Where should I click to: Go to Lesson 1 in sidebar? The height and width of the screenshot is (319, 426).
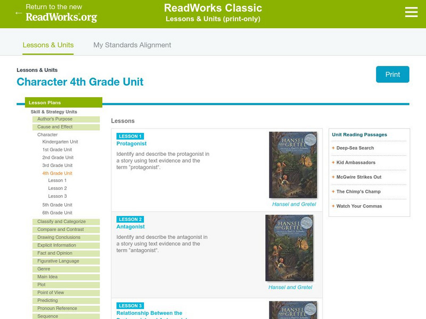(58, 180)
